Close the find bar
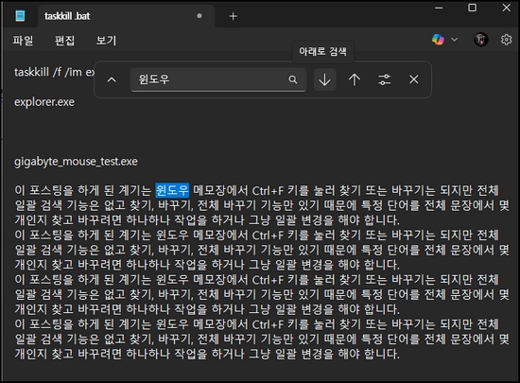The image size is (520, 383). pos(413,79)
